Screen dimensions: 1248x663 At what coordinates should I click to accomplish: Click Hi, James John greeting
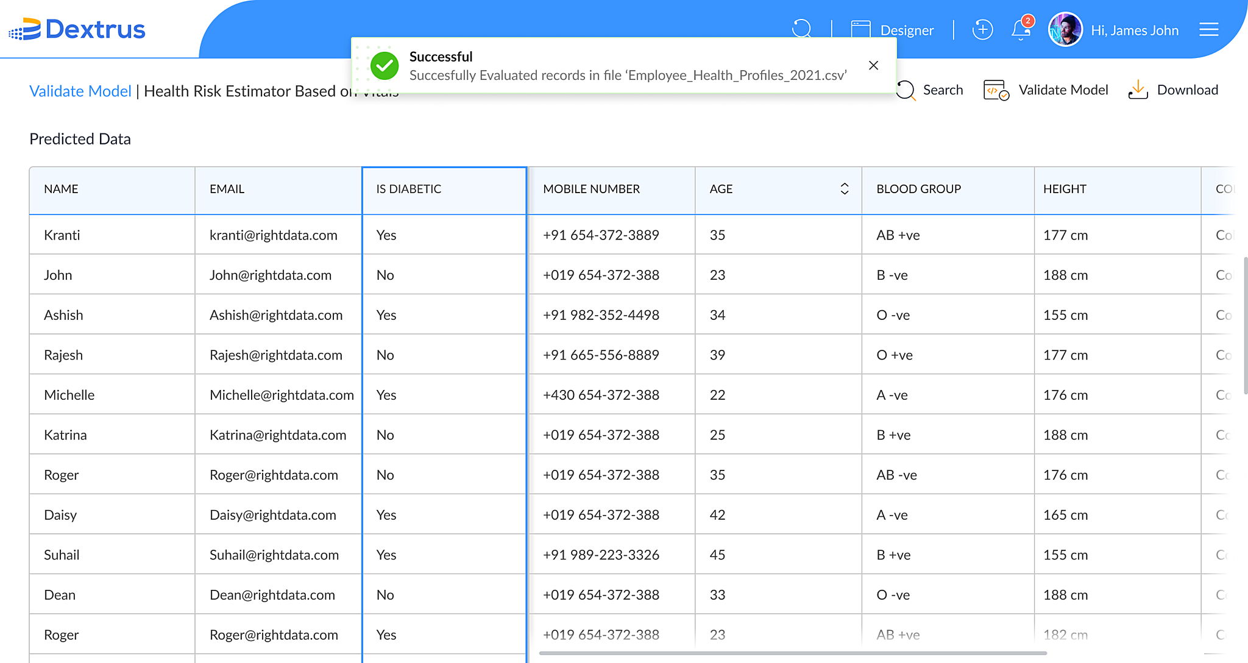tap(1135, 30)
